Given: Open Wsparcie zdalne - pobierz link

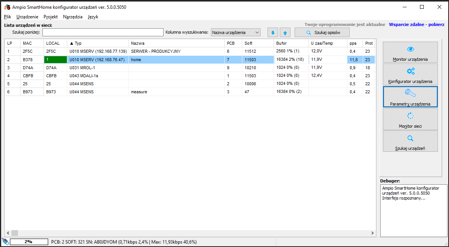Looking at the screenshot, I should (417, 24).
